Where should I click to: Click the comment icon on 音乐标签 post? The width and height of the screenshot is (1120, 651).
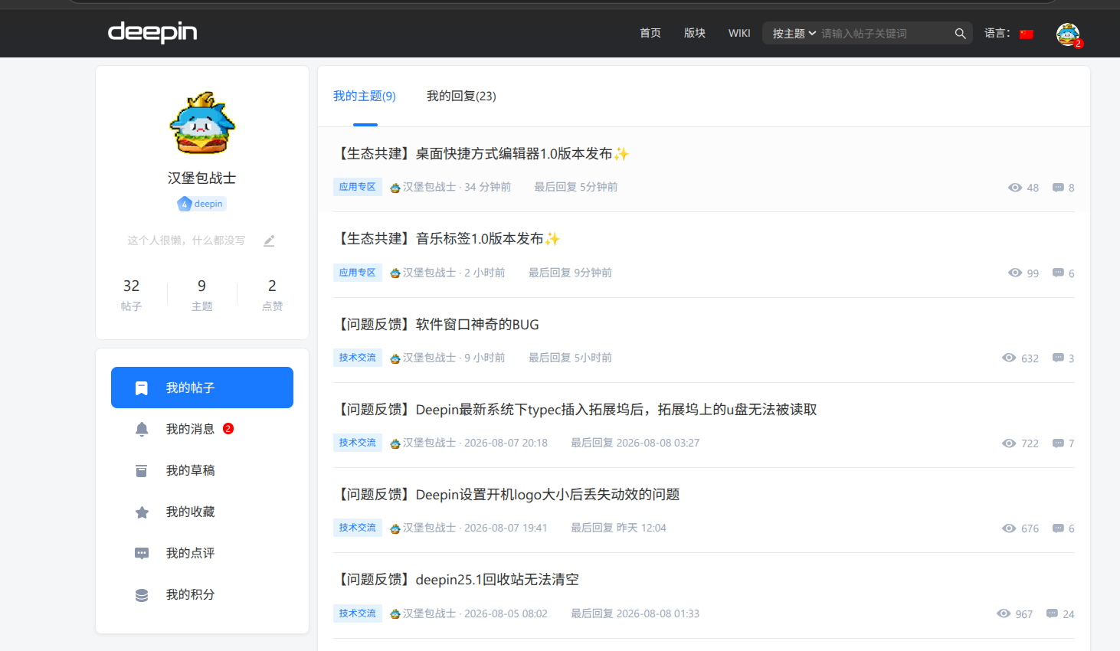[1058, 273]
